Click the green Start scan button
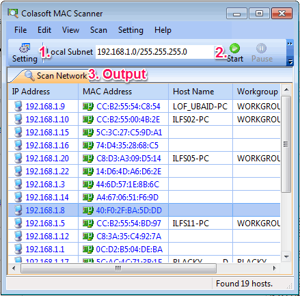 point(234,48)
